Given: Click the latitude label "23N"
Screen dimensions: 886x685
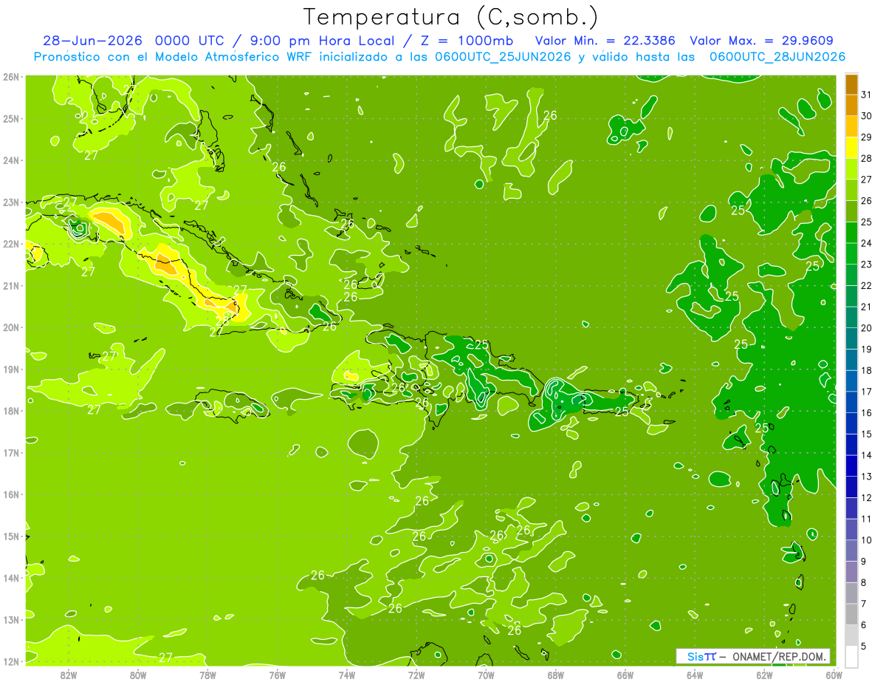Looking at the screenshot, I should tap(11, 202).
